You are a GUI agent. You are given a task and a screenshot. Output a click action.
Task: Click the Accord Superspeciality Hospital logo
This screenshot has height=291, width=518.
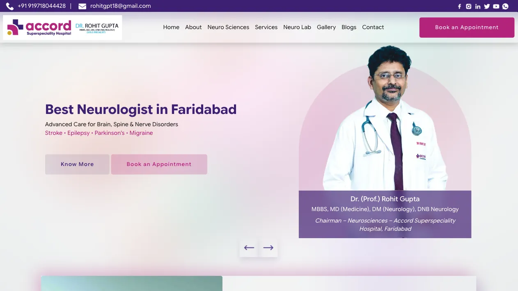tap(62, 27)
